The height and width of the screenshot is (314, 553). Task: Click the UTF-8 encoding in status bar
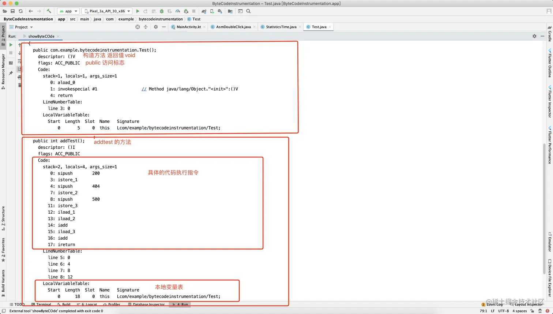[503, 311]
